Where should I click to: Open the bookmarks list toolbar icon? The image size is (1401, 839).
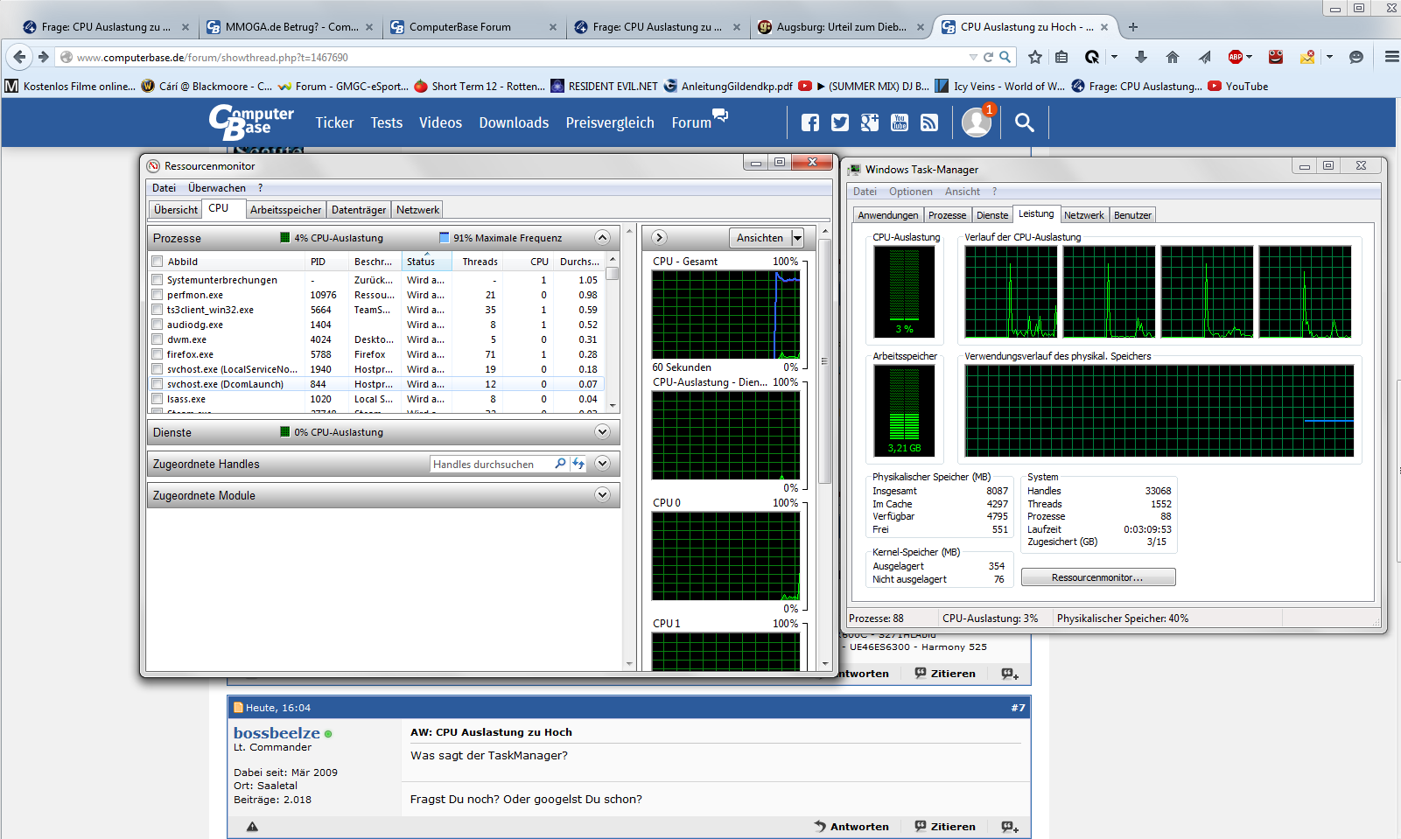1061,57
